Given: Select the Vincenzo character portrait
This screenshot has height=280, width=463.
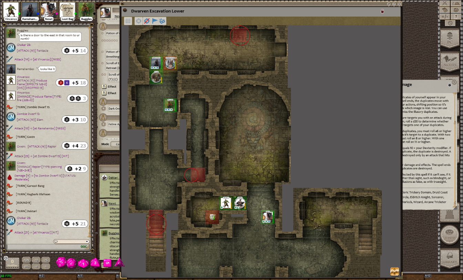Looking at the screenshot, I should 11,10.
